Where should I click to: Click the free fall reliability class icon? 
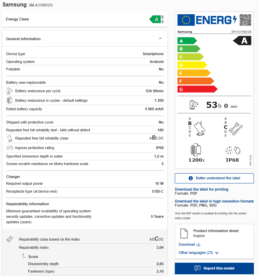(10, 139)
